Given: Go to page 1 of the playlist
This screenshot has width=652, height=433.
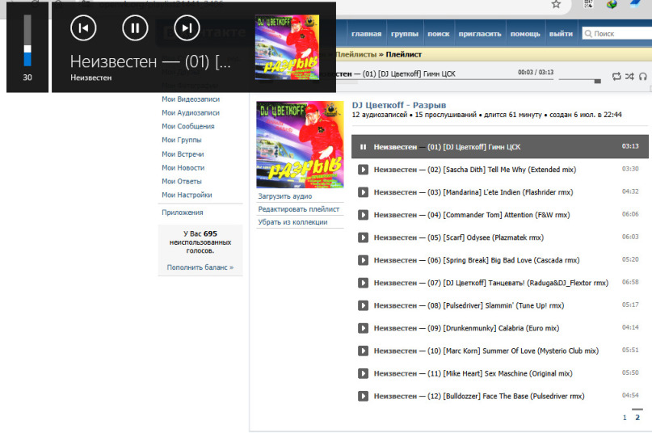Looking at the screenshot, I should (625, 418).
